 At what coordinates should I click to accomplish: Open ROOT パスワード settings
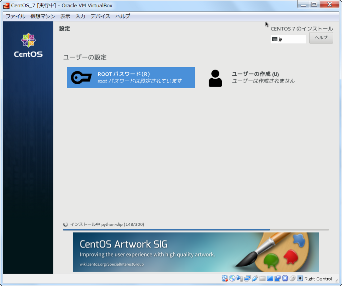click(131, 78)
